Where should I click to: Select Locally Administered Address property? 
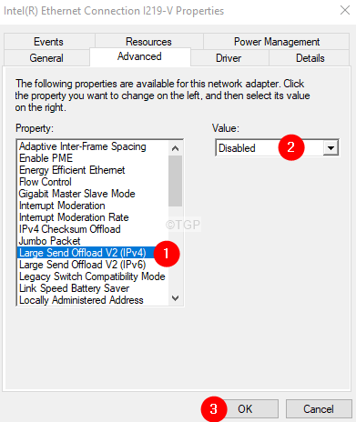(x=81, y=300)
